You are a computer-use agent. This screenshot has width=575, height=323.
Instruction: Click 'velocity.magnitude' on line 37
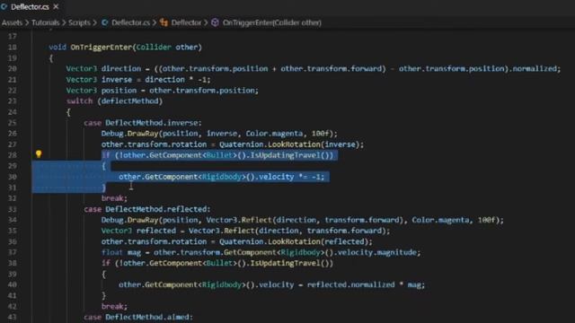[x=377, y=252]
